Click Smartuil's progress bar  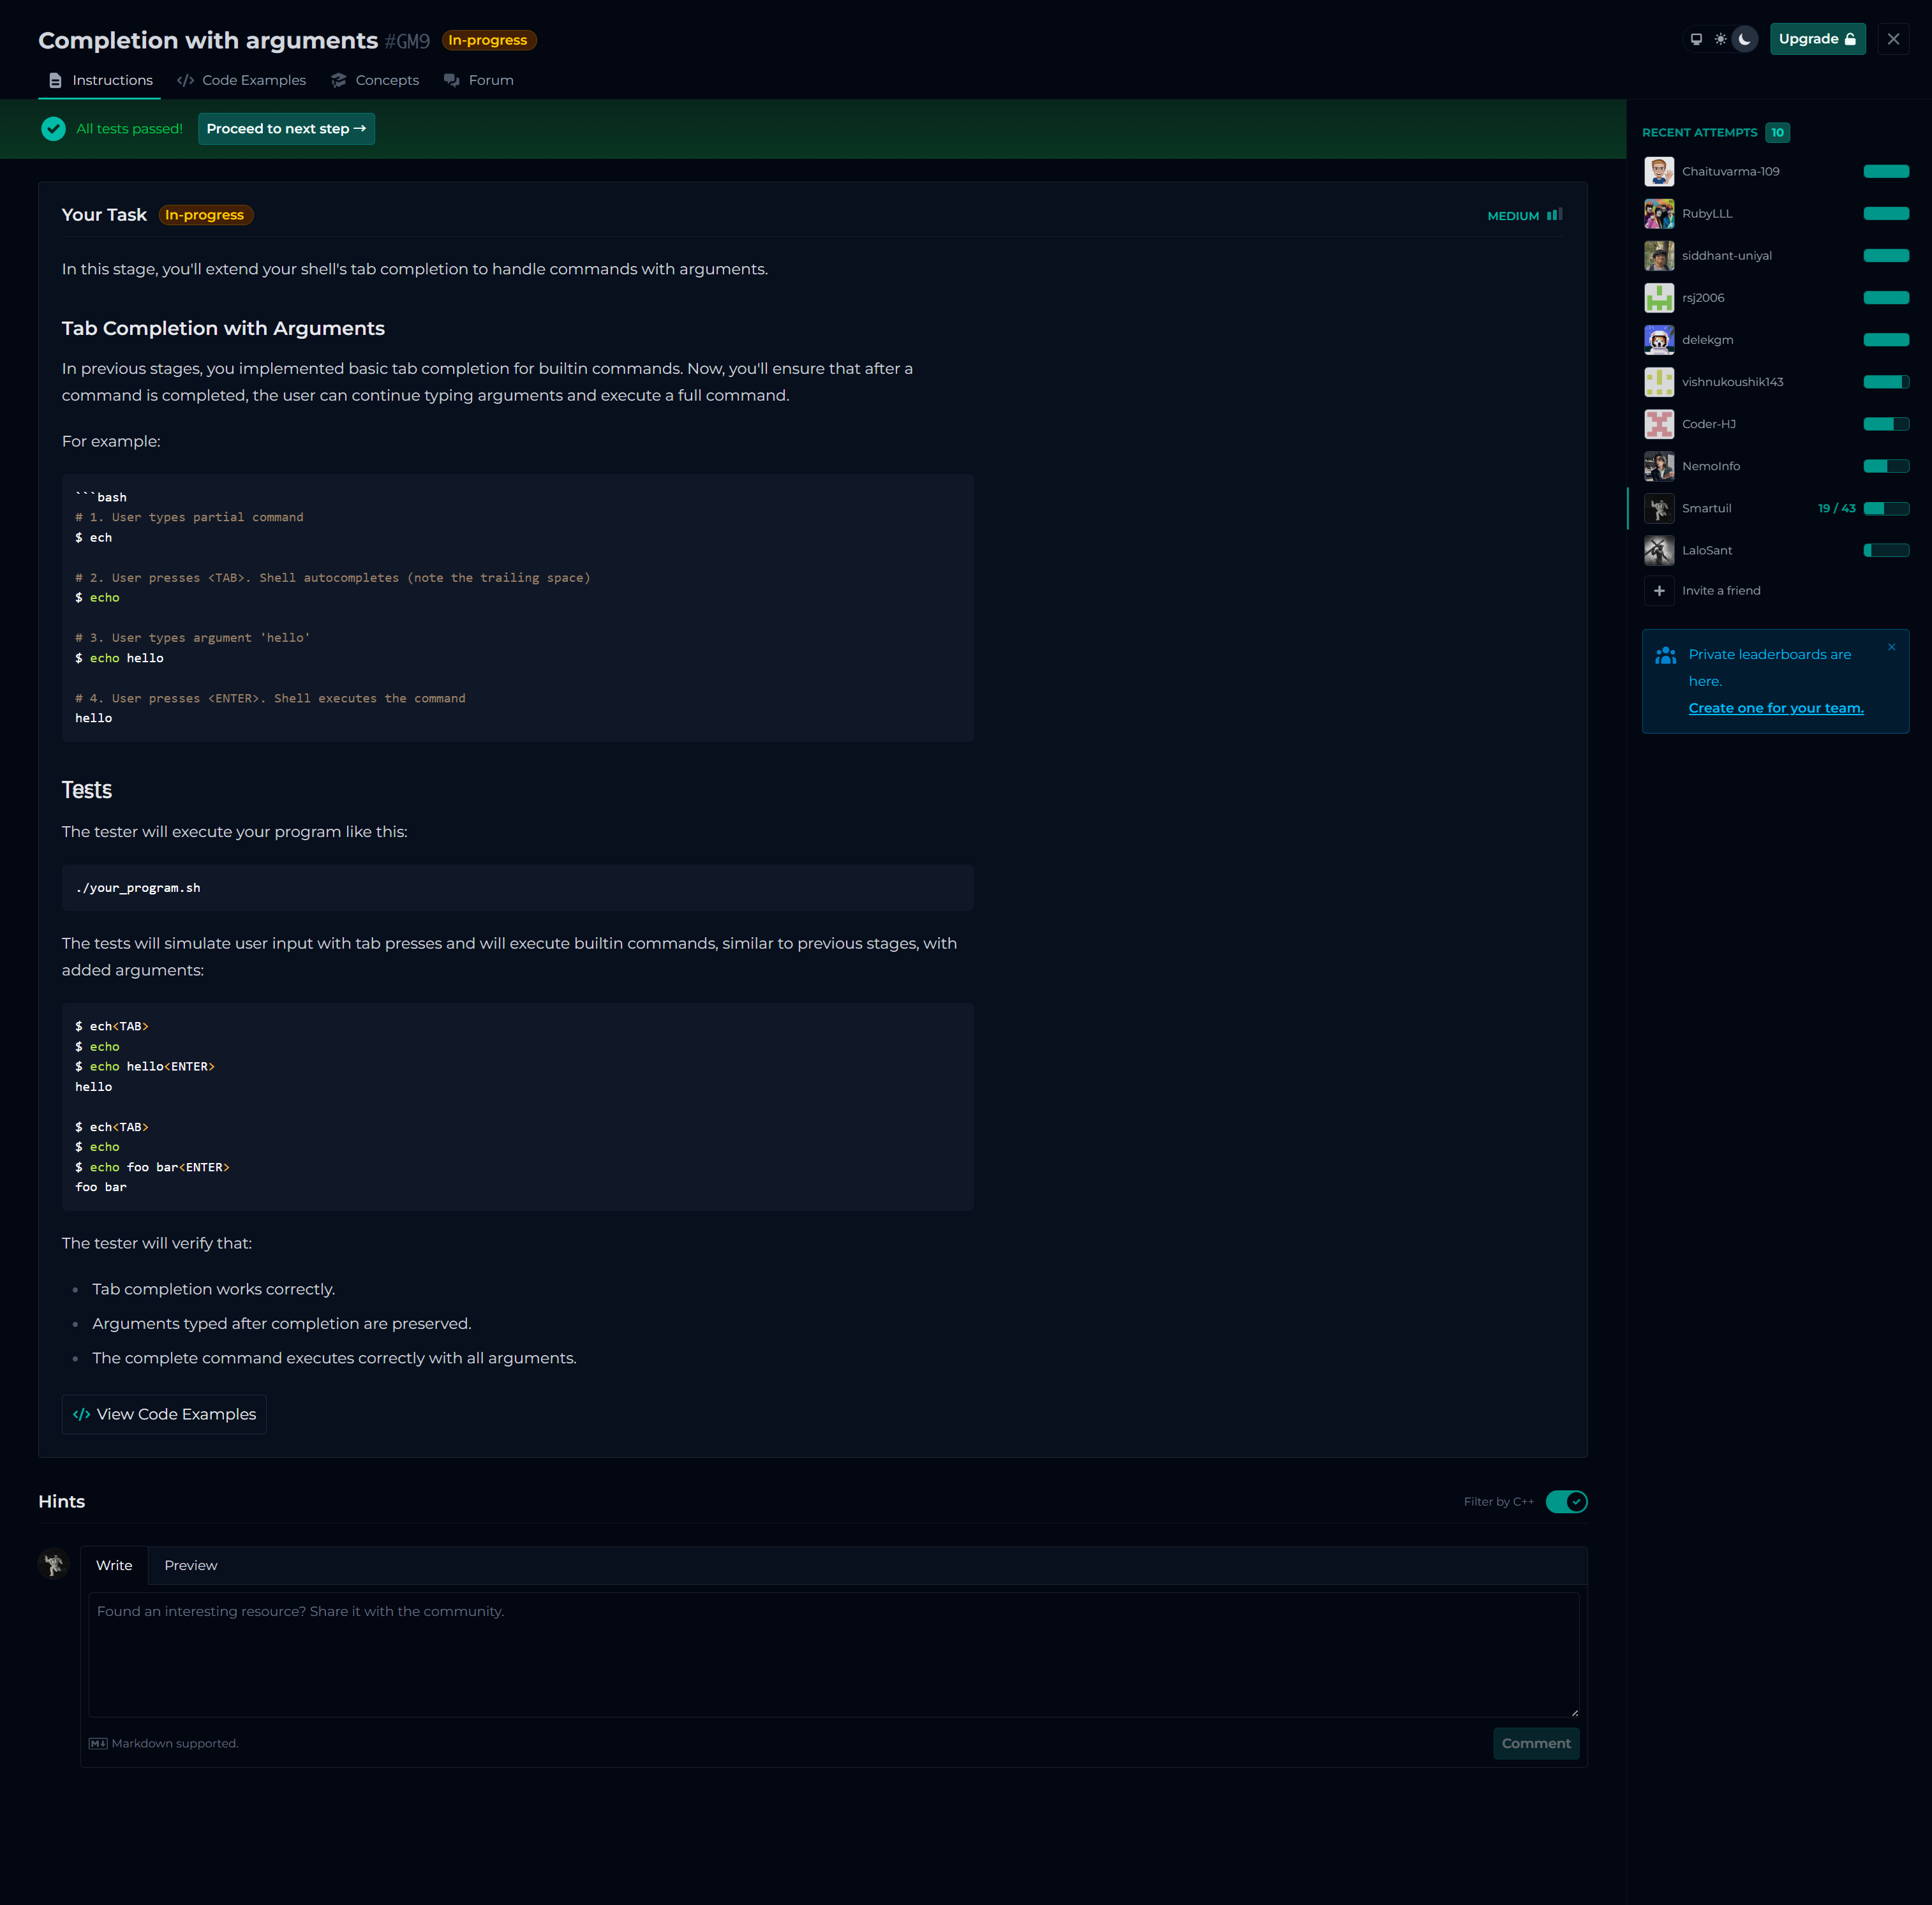(1886, 508)
